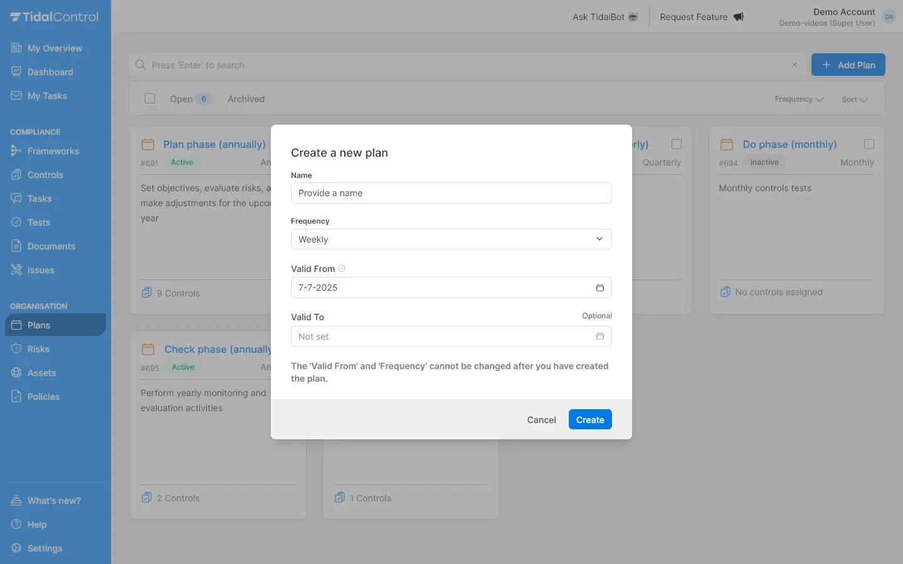The image size is (903, 564).
Task: Check the Quarterly plan card checkbox
Action: pyautogui.click(x=676, y=144)
